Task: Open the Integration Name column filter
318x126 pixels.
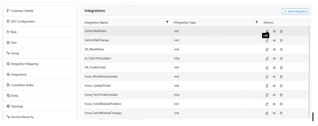Action: (x=167, y=22)
